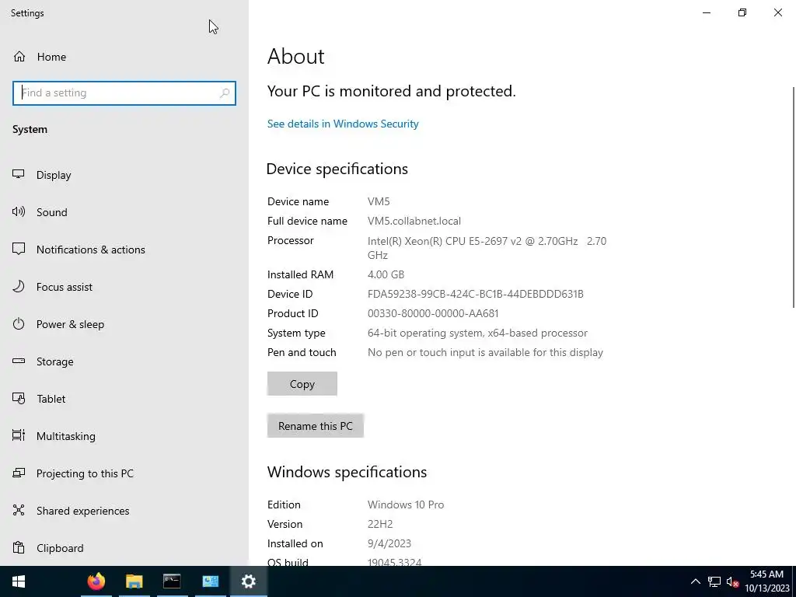Click the Notifications & actions speech bubble icon
This screenshot has height=597, width=796.
click(x=19, y=249)
